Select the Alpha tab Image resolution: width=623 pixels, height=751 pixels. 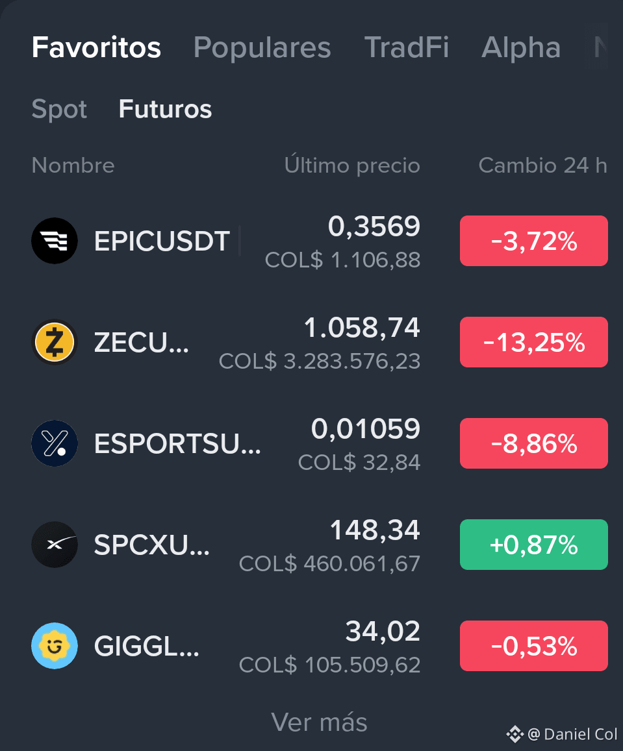point(521,47)
